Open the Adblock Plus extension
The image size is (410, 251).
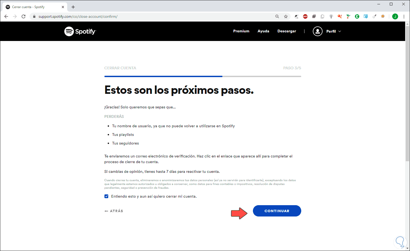coord(305,16)
